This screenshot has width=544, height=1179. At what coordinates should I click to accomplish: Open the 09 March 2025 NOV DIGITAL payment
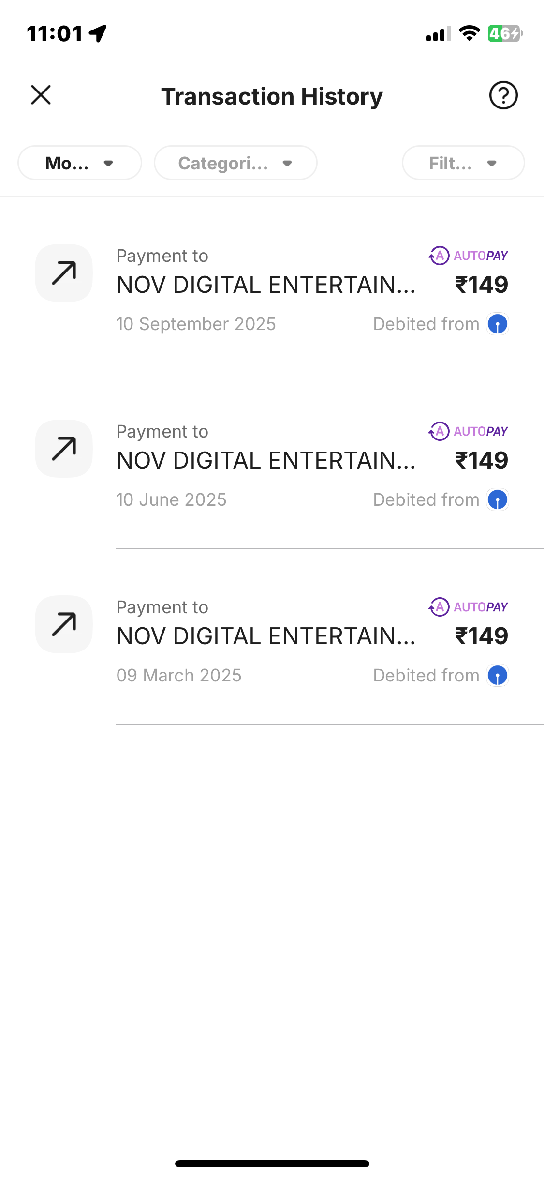[266, 636]
